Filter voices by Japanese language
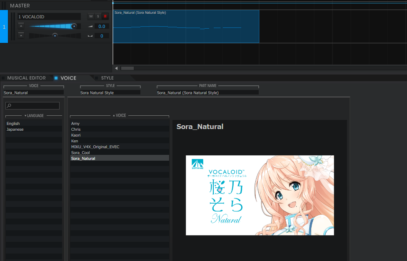Viewport: 407px width, 261px height. (34, 129)
